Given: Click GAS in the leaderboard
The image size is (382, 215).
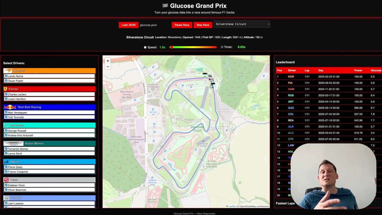Looking at the screenshot, I should [x=291, y=108].
